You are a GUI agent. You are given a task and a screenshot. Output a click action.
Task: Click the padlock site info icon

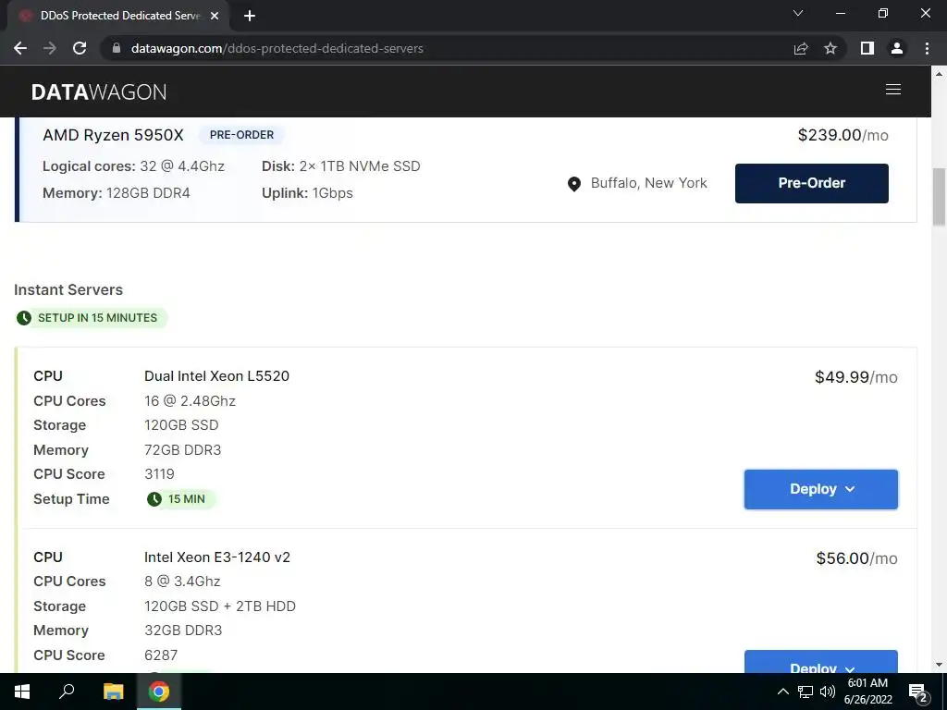pyautogui.click(x=117, y=48)
